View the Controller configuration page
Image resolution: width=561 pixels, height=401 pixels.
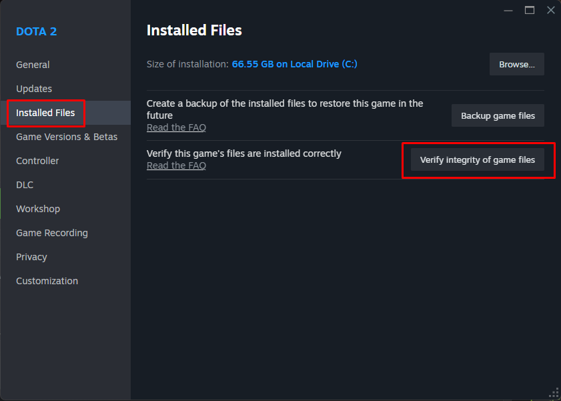(37, 161)
